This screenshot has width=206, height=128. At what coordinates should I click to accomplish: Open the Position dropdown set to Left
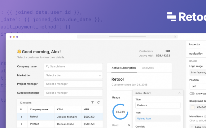coord(198,86)
